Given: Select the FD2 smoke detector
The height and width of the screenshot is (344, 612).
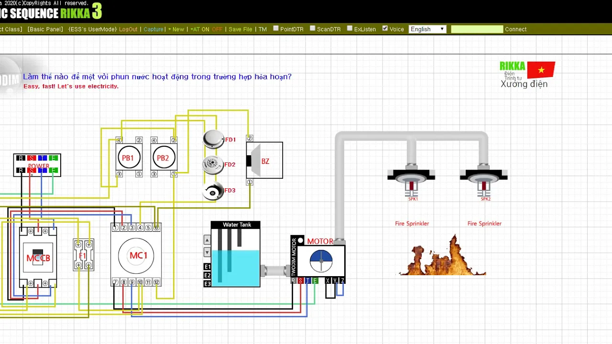Looking at the screenshot, I should point(213,164).
